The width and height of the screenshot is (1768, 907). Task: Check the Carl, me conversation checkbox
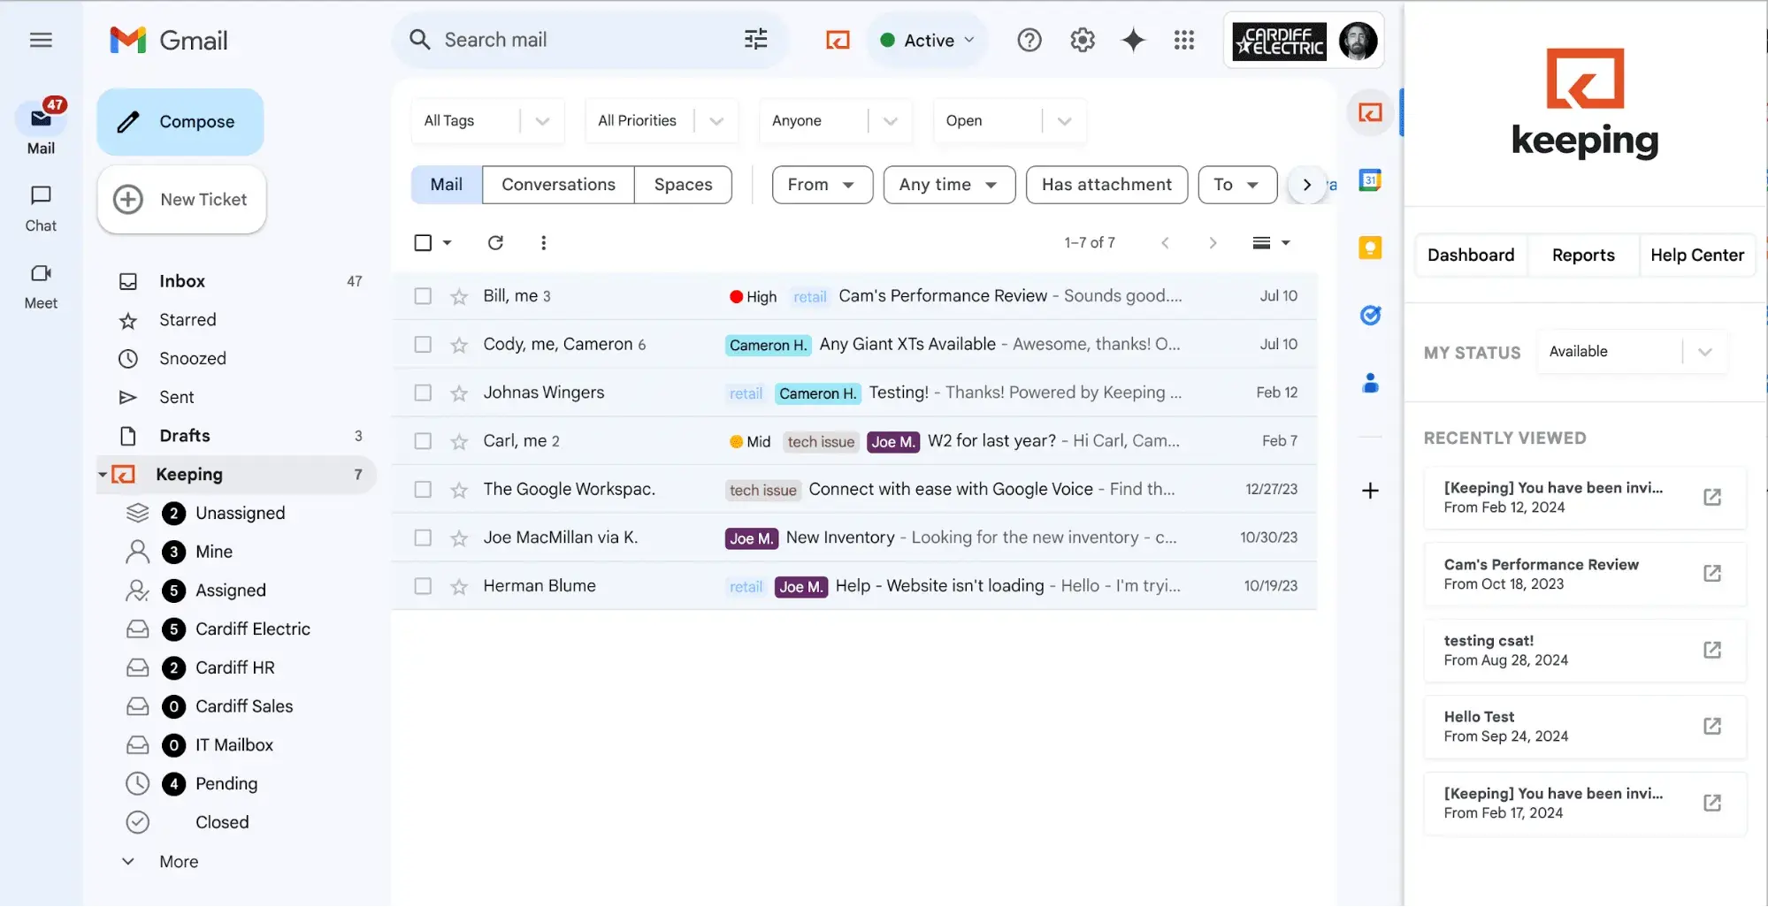point(422,440)
